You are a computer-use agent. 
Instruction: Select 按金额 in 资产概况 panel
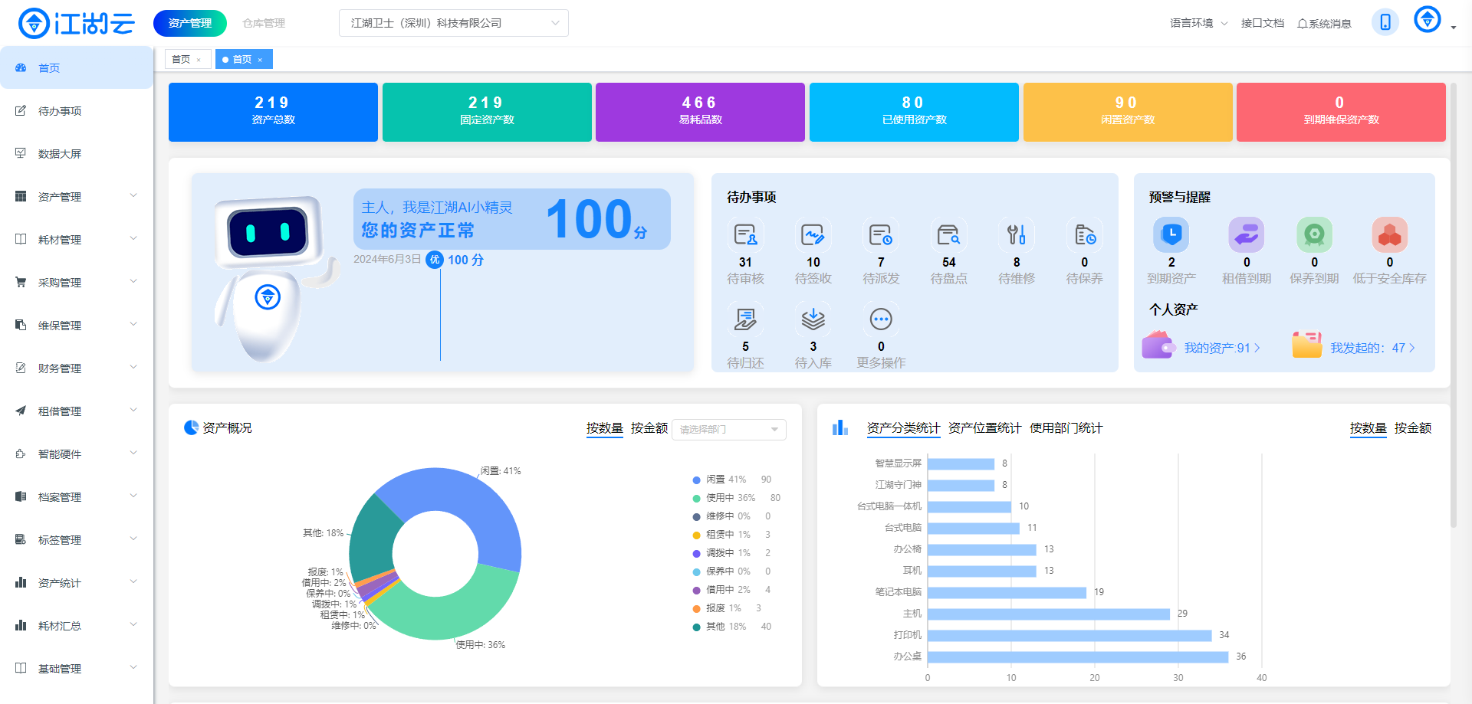point(649,428)
